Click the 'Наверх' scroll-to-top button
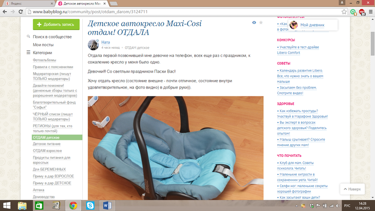The image size is (375, 211). coord(351,189)
